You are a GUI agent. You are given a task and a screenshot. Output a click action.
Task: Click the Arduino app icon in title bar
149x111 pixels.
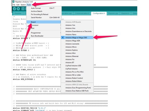pos(14,2)
